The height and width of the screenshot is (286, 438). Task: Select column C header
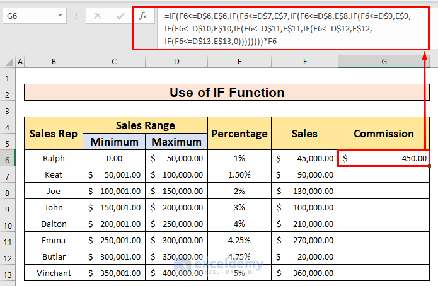click(114, 61)
